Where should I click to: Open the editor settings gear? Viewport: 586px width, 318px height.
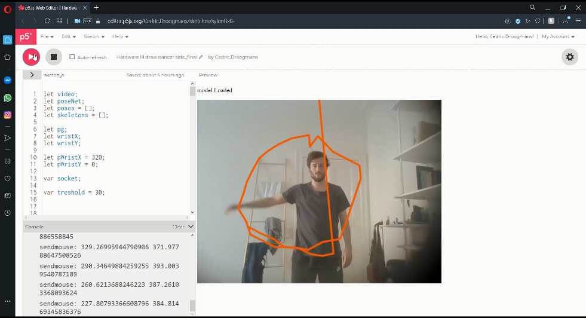(x=570, y=57)
